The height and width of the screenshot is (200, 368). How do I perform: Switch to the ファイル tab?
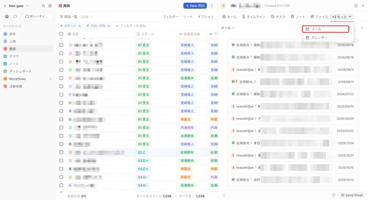point(319,17)
